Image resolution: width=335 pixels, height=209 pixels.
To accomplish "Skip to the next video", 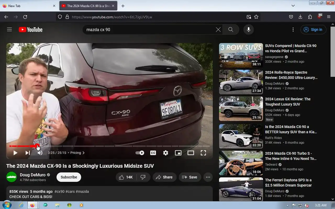I will [x=28, y=153].
